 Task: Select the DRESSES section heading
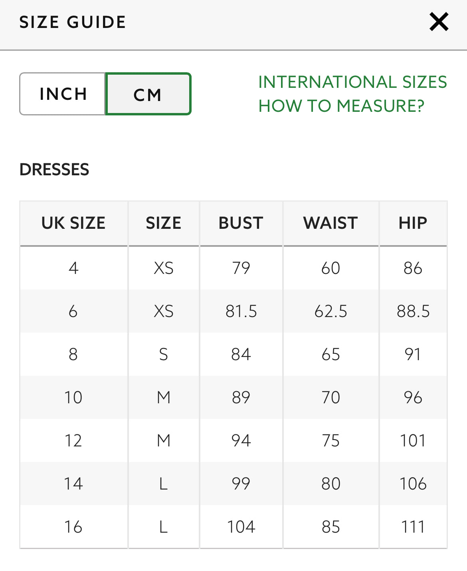coord(54,169)
